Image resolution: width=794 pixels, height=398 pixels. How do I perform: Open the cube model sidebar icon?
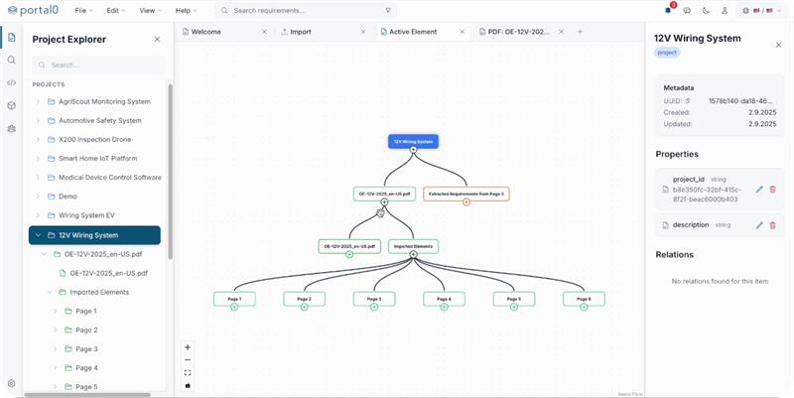click(x=12, y=105)
